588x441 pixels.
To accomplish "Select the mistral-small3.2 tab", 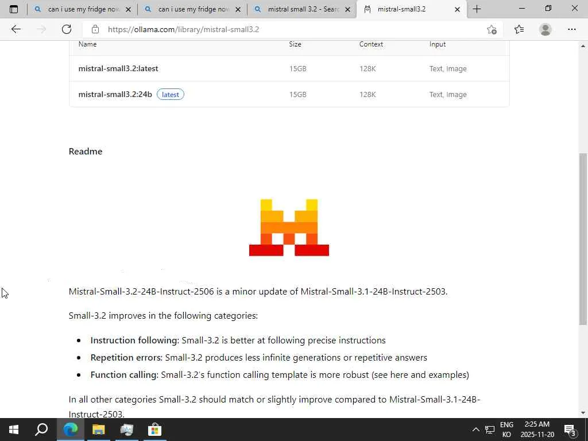I will click(411, 9).
